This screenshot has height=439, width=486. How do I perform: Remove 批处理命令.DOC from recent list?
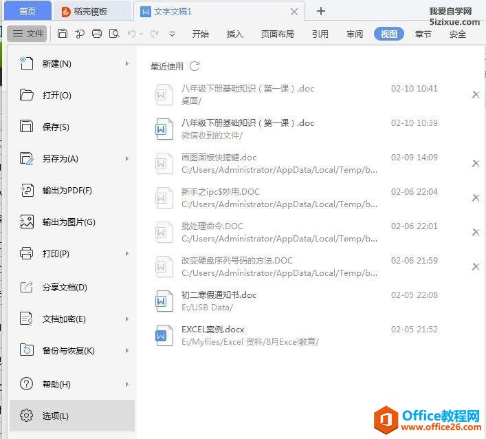476,233
